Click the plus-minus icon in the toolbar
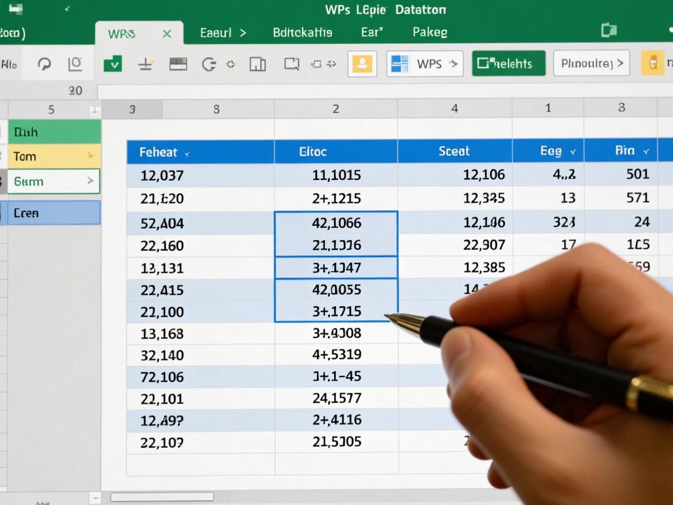Viewport: 673px width, 505px height. [x=145, y=64]
